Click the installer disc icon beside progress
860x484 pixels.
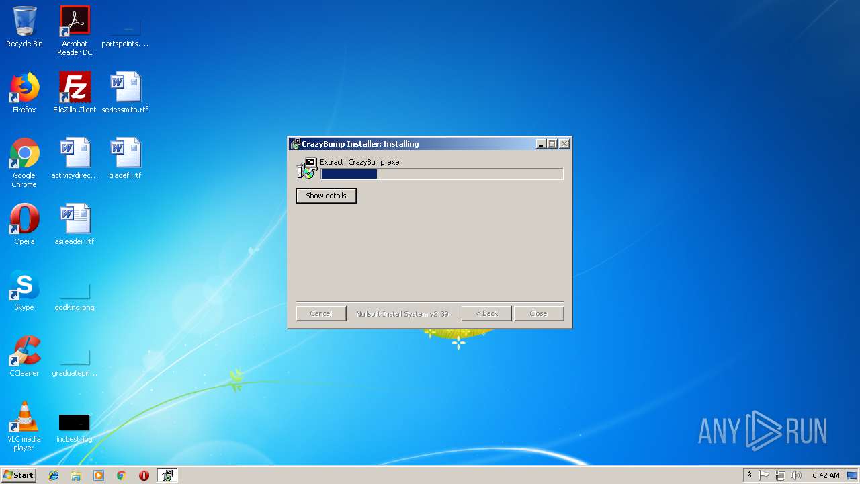click(307, 169)
